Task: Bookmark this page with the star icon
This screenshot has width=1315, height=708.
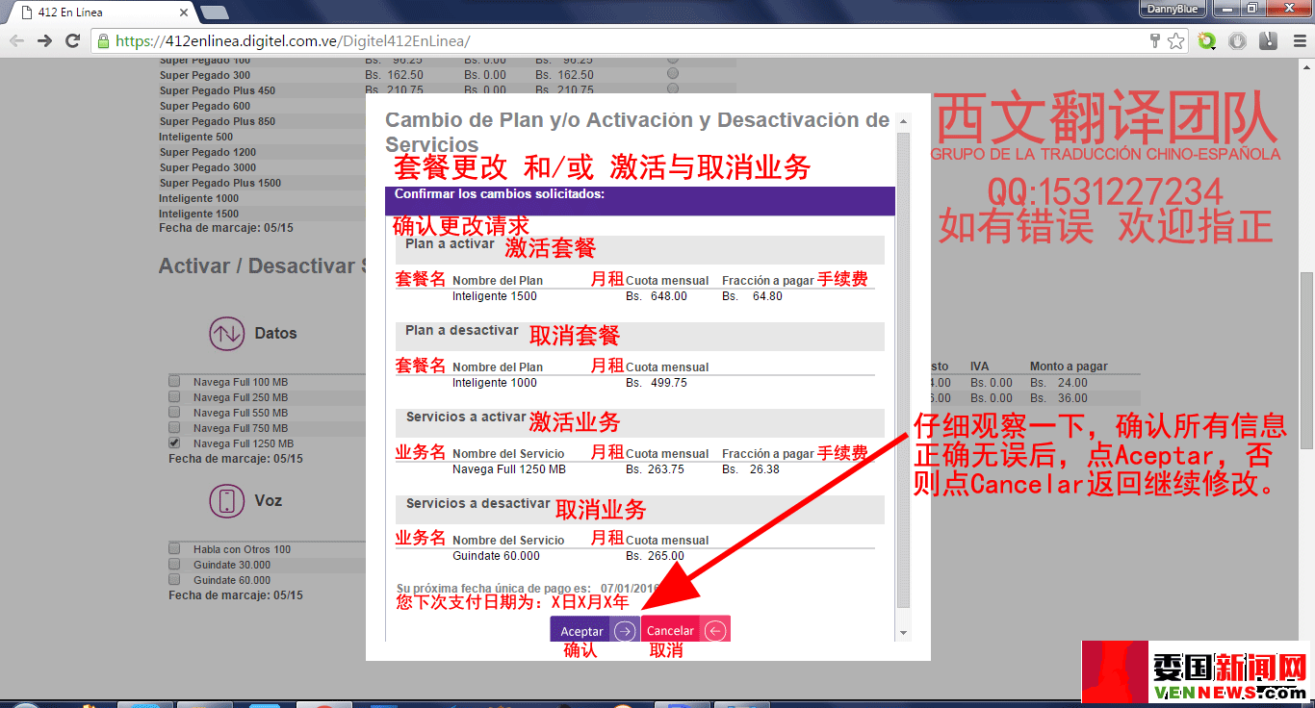Action: [x=1175, y=40]
